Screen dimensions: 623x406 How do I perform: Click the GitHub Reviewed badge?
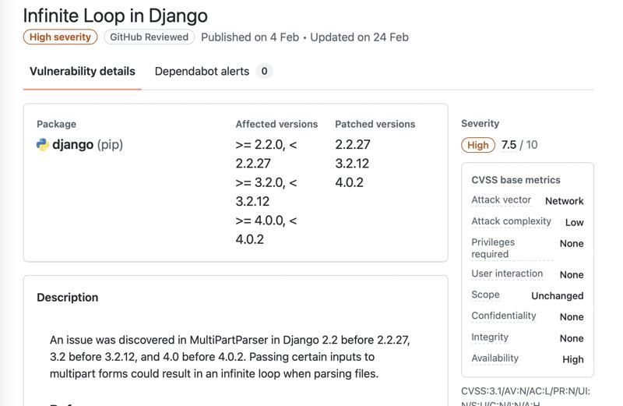[x=149, y=37]
